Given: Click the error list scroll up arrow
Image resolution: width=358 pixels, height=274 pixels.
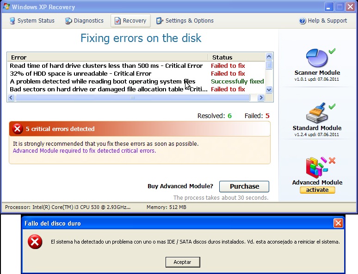Looking at the screenshot, I should (269, 56).
